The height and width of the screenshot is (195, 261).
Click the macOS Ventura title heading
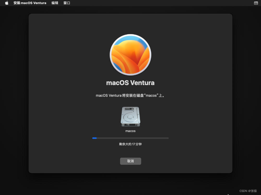pos(130,83)
